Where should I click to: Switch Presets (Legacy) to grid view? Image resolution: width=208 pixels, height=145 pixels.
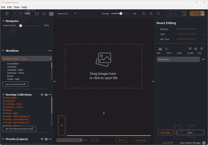coord(42,139)
